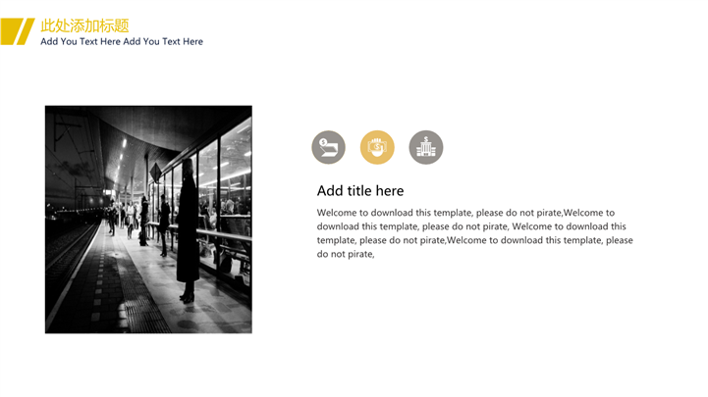Viewport: 708px width, 397px height.
Task: Click the character 题 ending the Chinese title
Action: tap(122, 25)
